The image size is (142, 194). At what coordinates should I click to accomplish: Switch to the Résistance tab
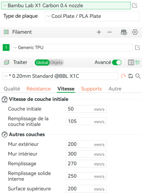[x=39, y=89]
